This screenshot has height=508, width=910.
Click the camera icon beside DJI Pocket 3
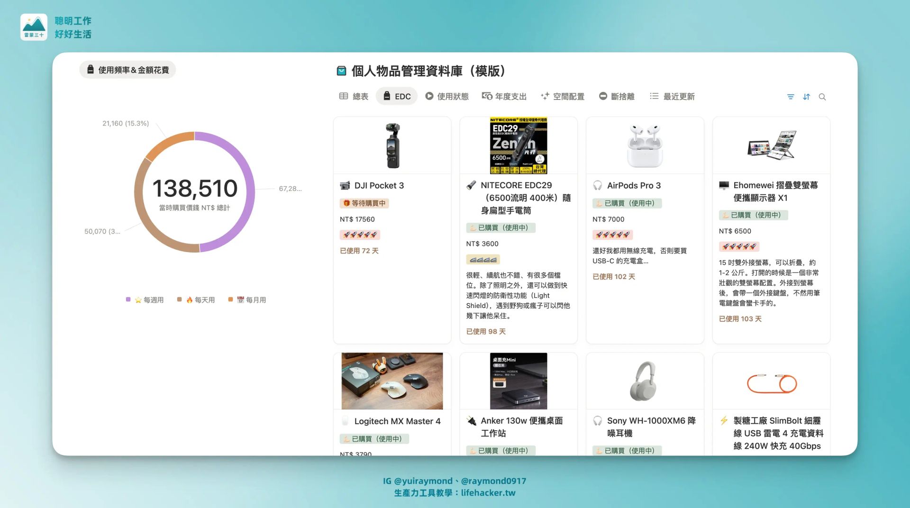(345, 185)
